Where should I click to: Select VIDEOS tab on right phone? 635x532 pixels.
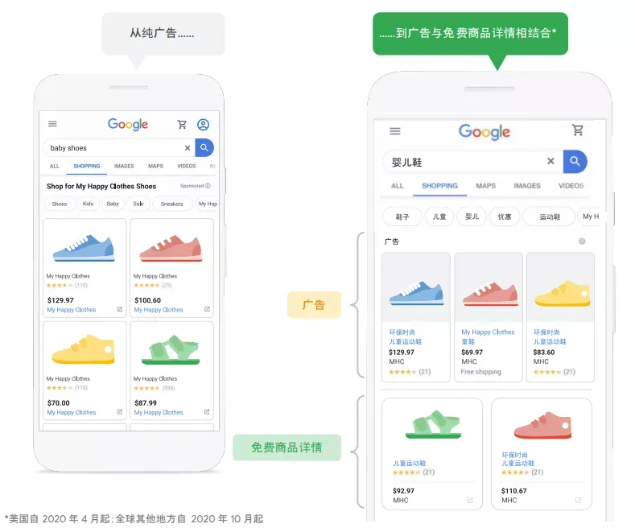coord(571,186)
